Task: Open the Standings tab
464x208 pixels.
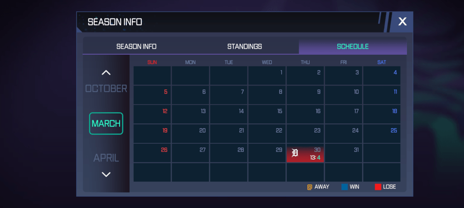Action: pyautogui.click(x=245, y=47)
